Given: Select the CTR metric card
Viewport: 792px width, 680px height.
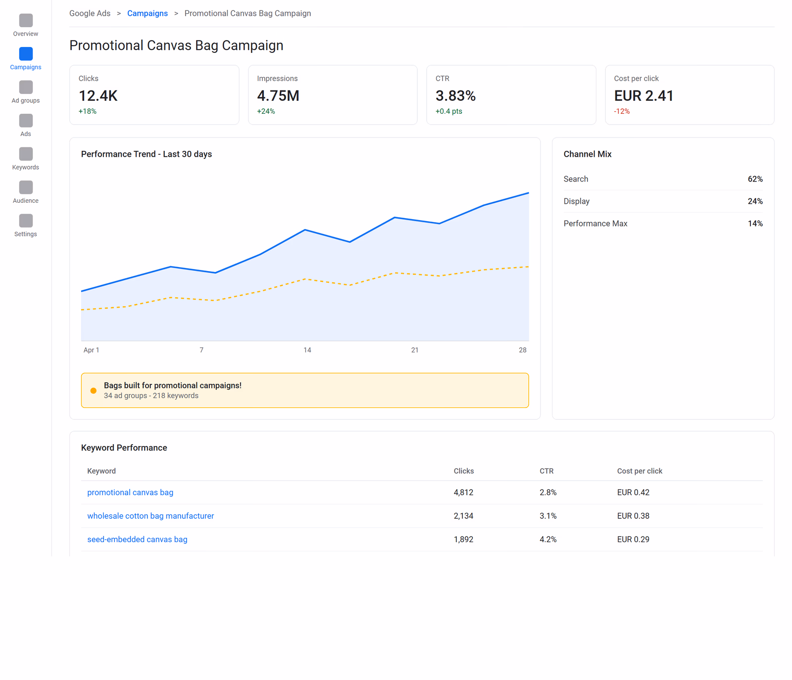Looking at the screenshot, I should [x=511, y=95].
